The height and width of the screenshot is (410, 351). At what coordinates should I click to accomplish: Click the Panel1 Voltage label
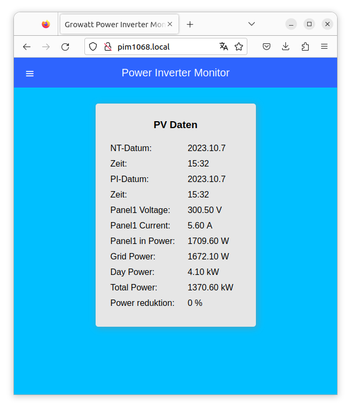coord(140,210)
